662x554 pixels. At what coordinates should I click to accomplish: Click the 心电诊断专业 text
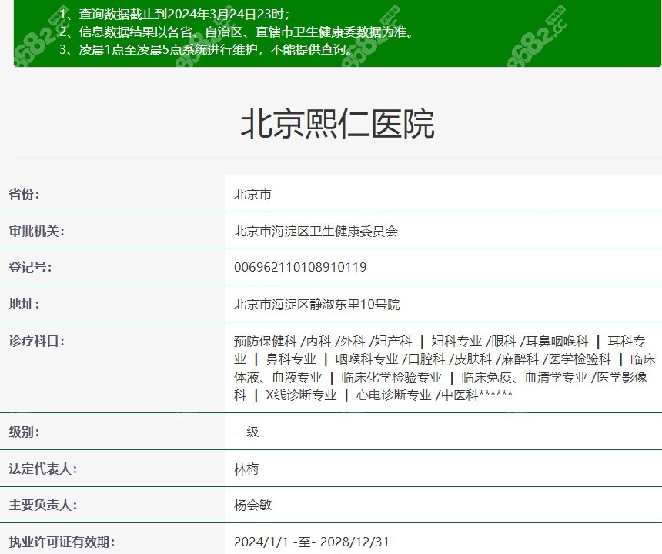coord(393,395)
